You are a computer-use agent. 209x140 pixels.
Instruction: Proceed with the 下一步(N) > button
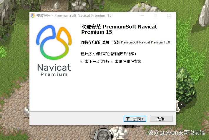(135, 119)
